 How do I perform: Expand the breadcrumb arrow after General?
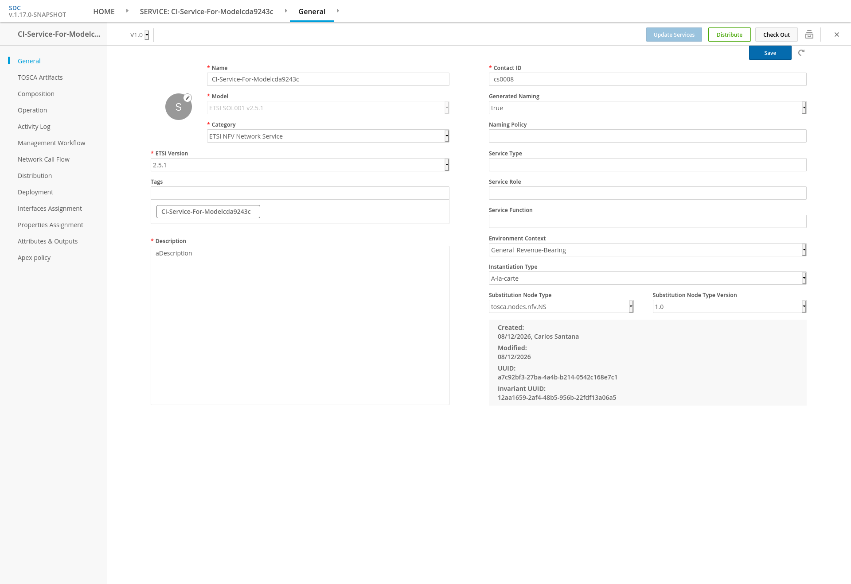(x=338, y=11)
